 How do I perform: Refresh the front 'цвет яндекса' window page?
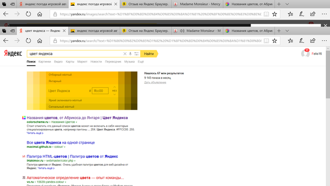28,41
